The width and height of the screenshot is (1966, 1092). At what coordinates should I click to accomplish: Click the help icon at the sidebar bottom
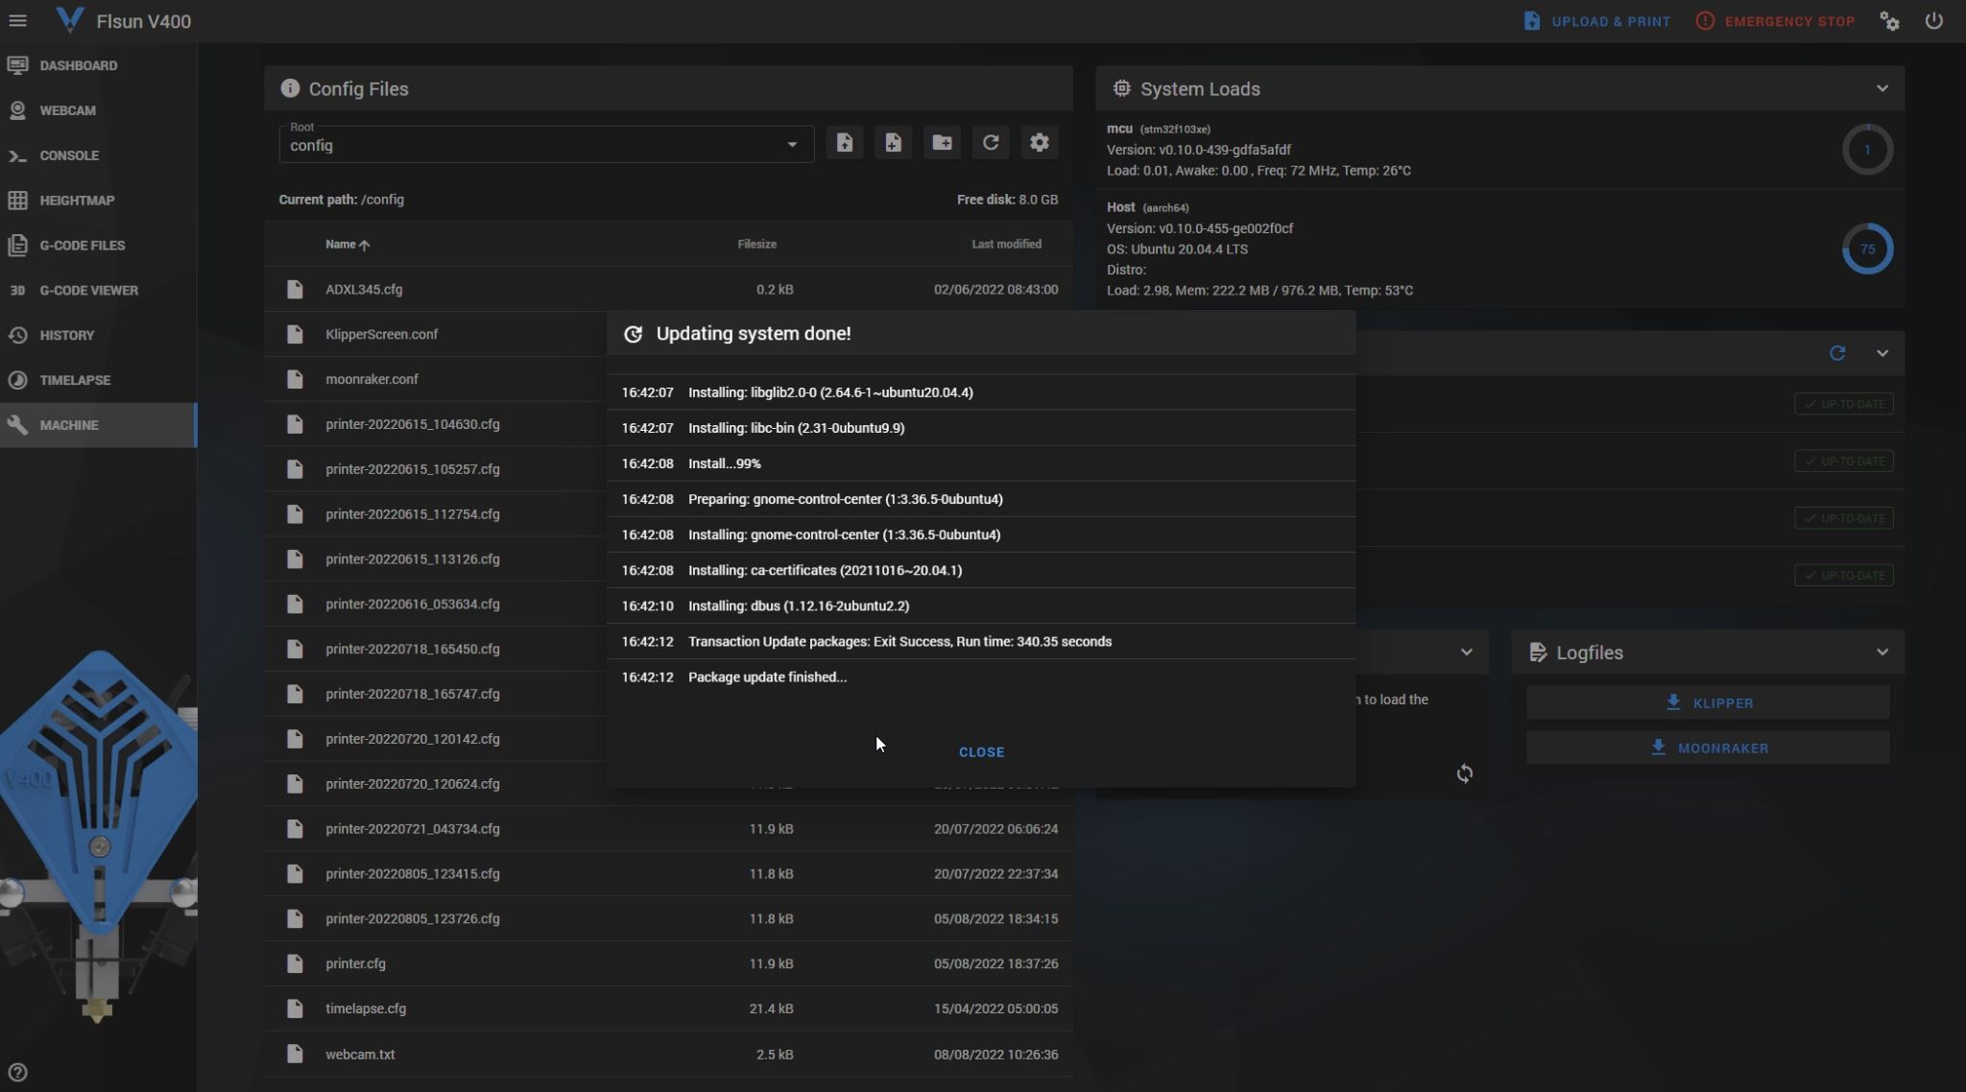point(17,1072)
